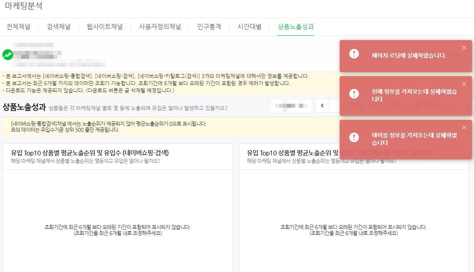This screenshot has height=272, width=474.
Task: Dismiss the '전체 정보를 가져오는데 실패' notification
Action: [464, 84]
